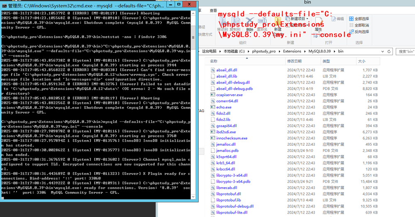
Task: Select the file abseil_dll-debug.pdb
Action: pos(234,89)
